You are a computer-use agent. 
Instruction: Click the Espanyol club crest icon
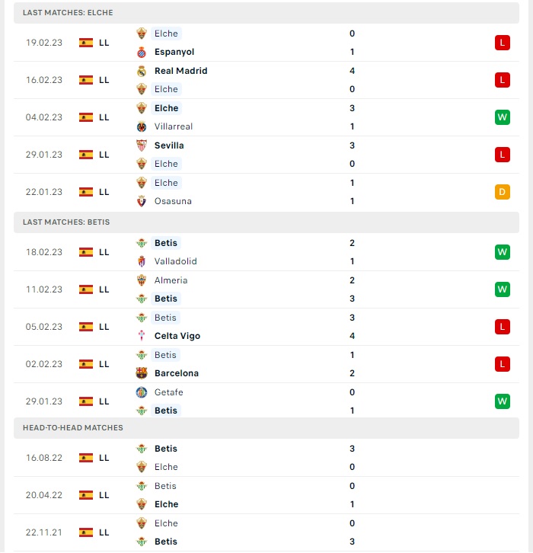click(142, 53)
